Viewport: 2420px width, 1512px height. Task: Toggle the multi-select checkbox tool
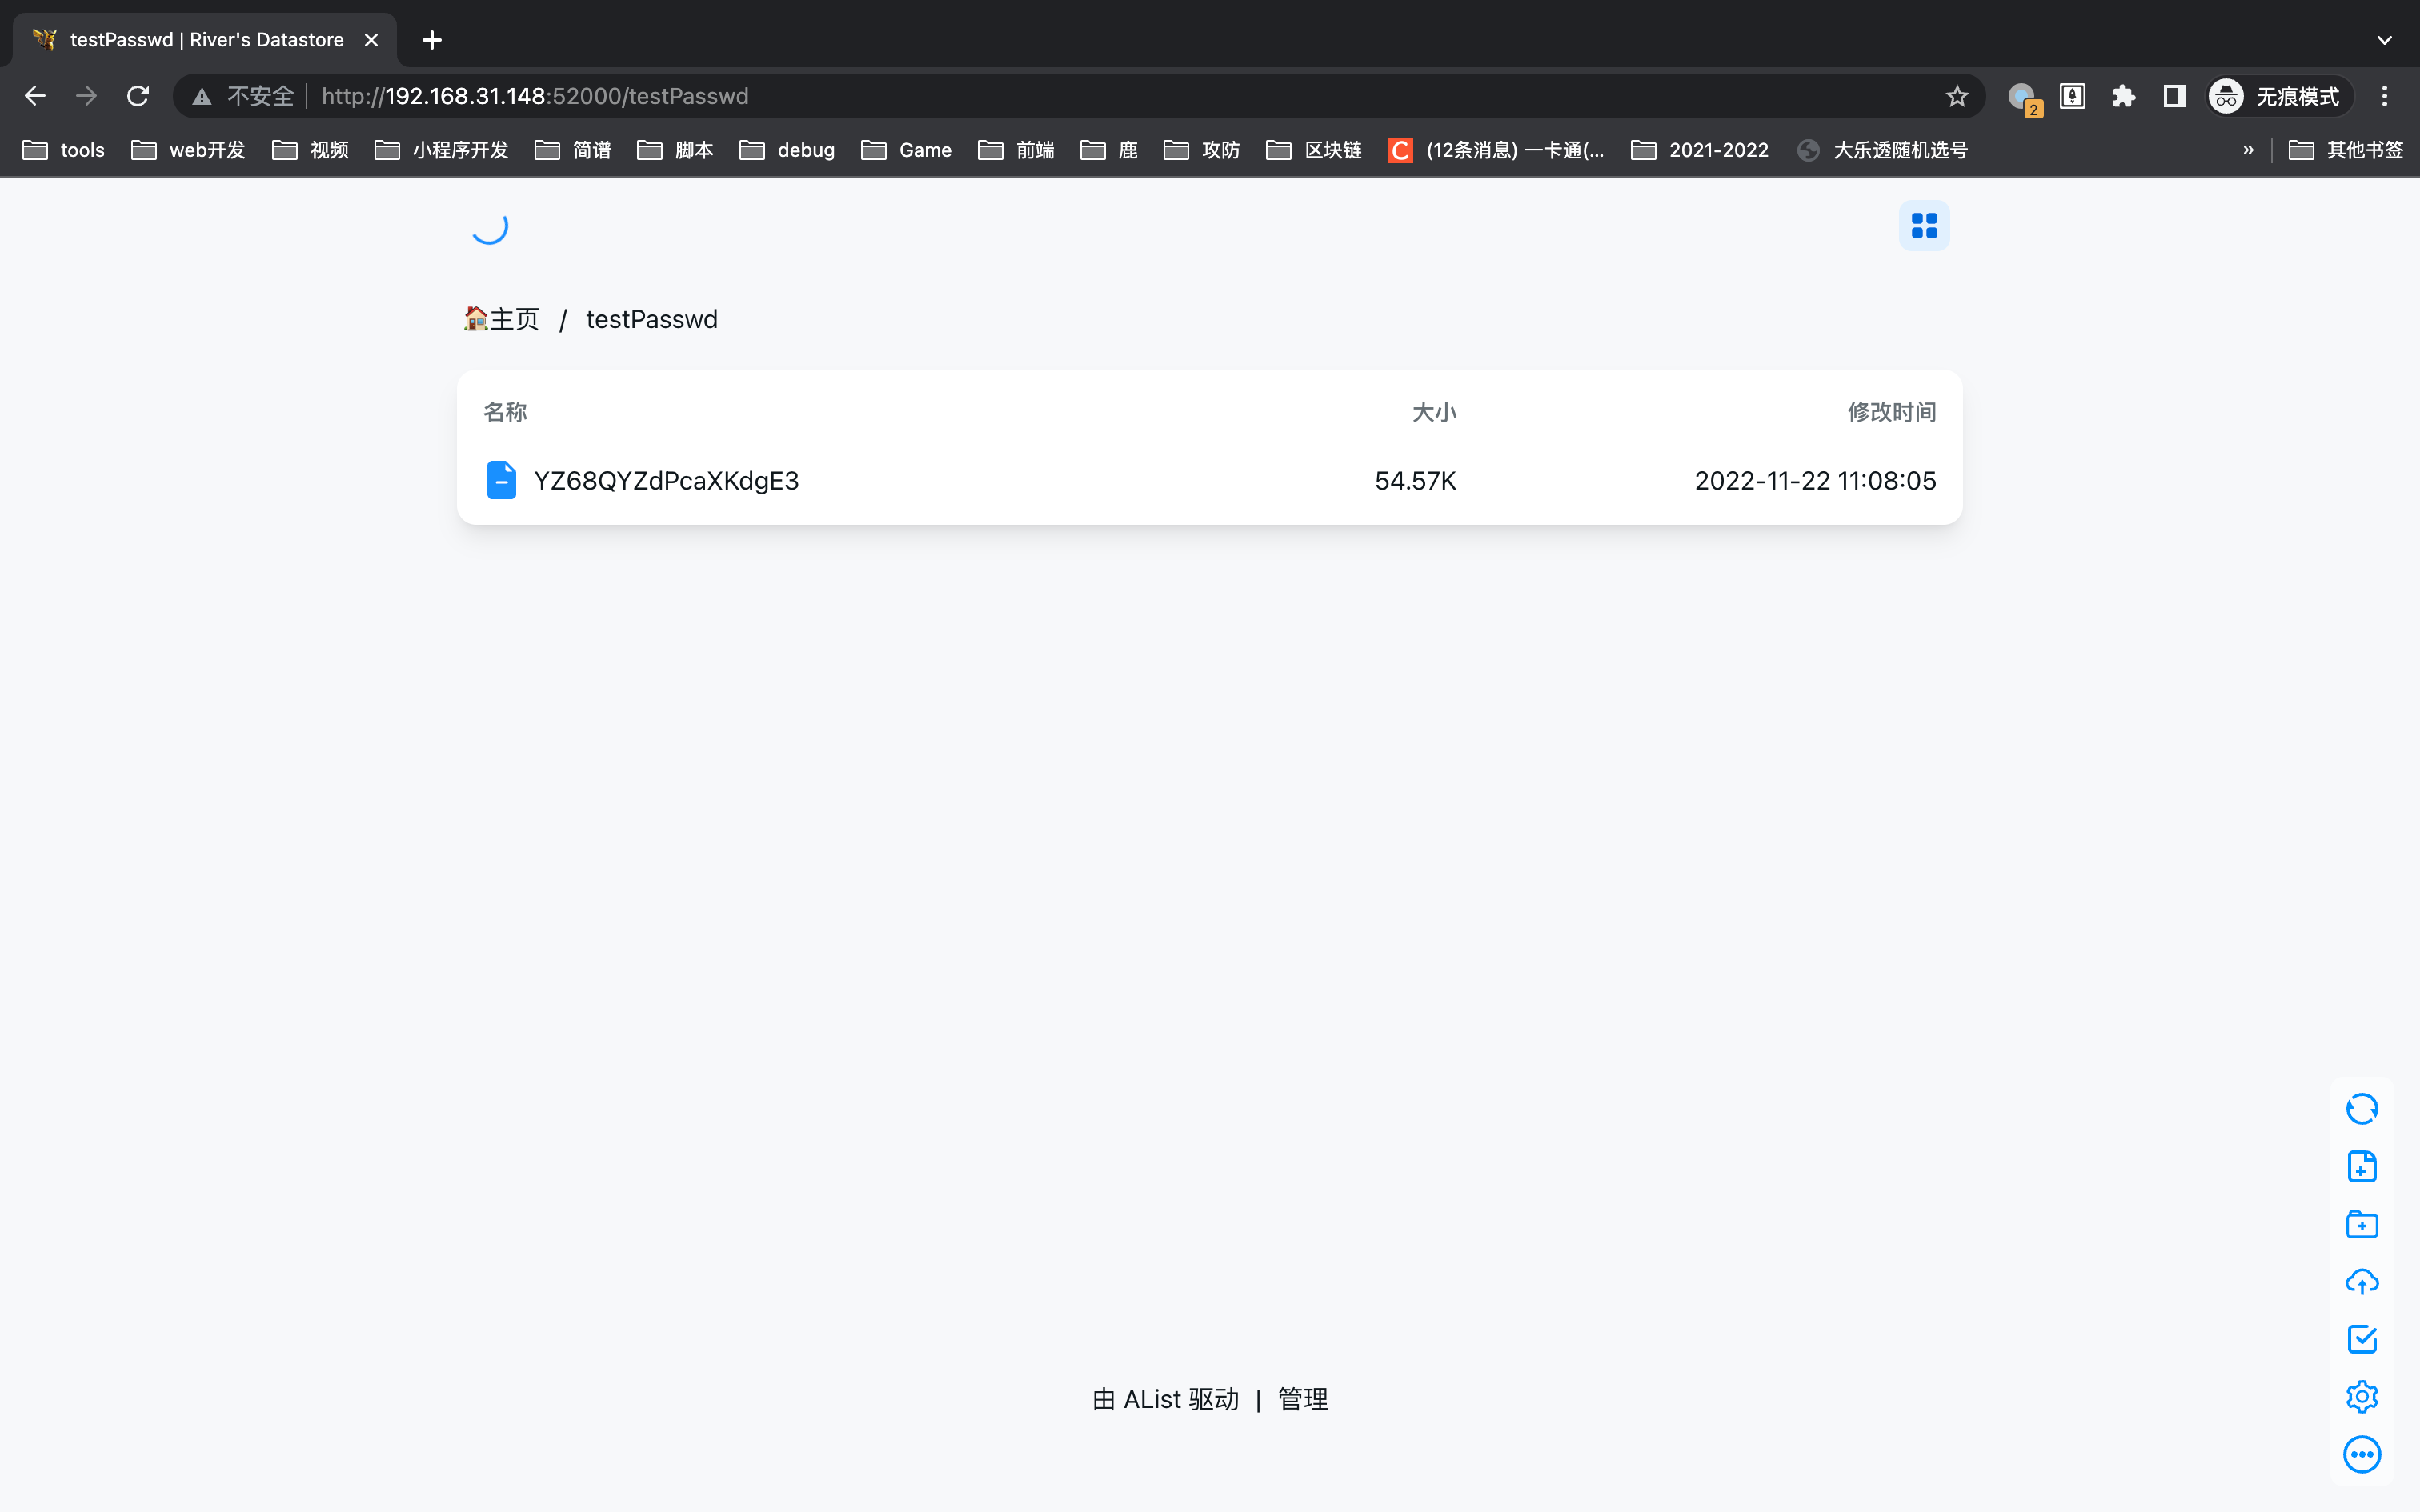(x=2361, y=1339)
